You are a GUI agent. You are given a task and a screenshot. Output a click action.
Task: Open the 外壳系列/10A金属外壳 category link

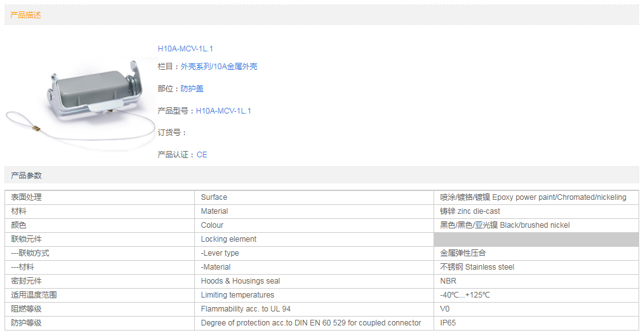218,67
